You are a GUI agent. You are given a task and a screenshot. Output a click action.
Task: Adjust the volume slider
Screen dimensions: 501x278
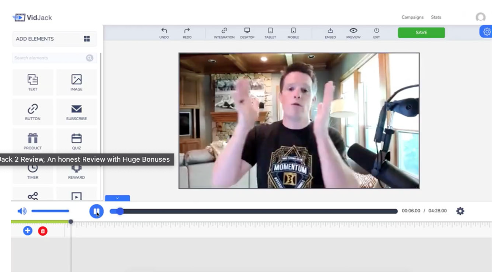(50, 211)
